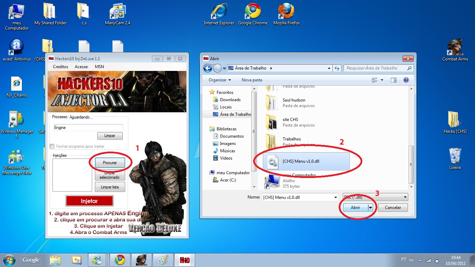This screenshot has height=267, width=475.
Task: Click the Procurar button
Action: pyautogui.click(x=110, y=163)
